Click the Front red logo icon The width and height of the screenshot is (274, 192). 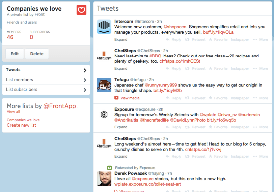(81, 10)
